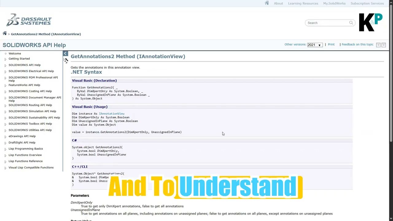Click GetAnnotations2 Method (IAnnotationView) main heading
Image resolution: width=393 pixels, height=221 pixels.
pos(128,56)
